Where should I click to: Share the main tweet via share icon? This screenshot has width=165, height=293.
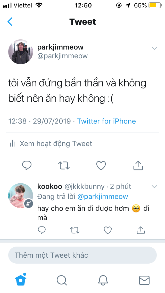point(138,165)
